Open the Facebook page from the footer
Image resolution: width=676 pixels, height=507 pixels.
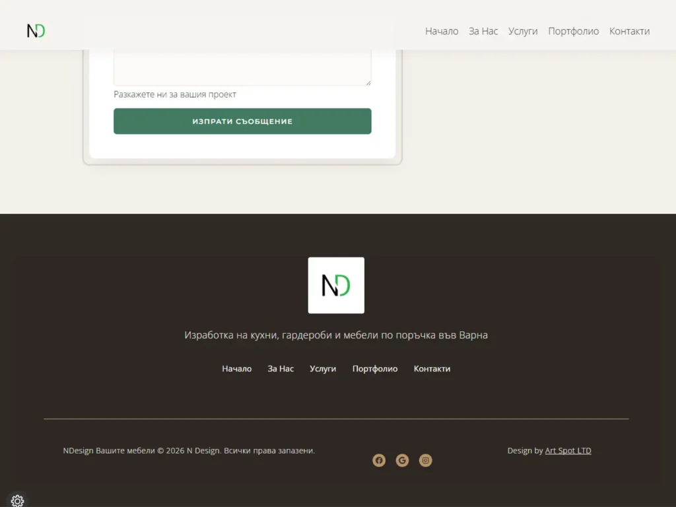[x=379, y=461]
